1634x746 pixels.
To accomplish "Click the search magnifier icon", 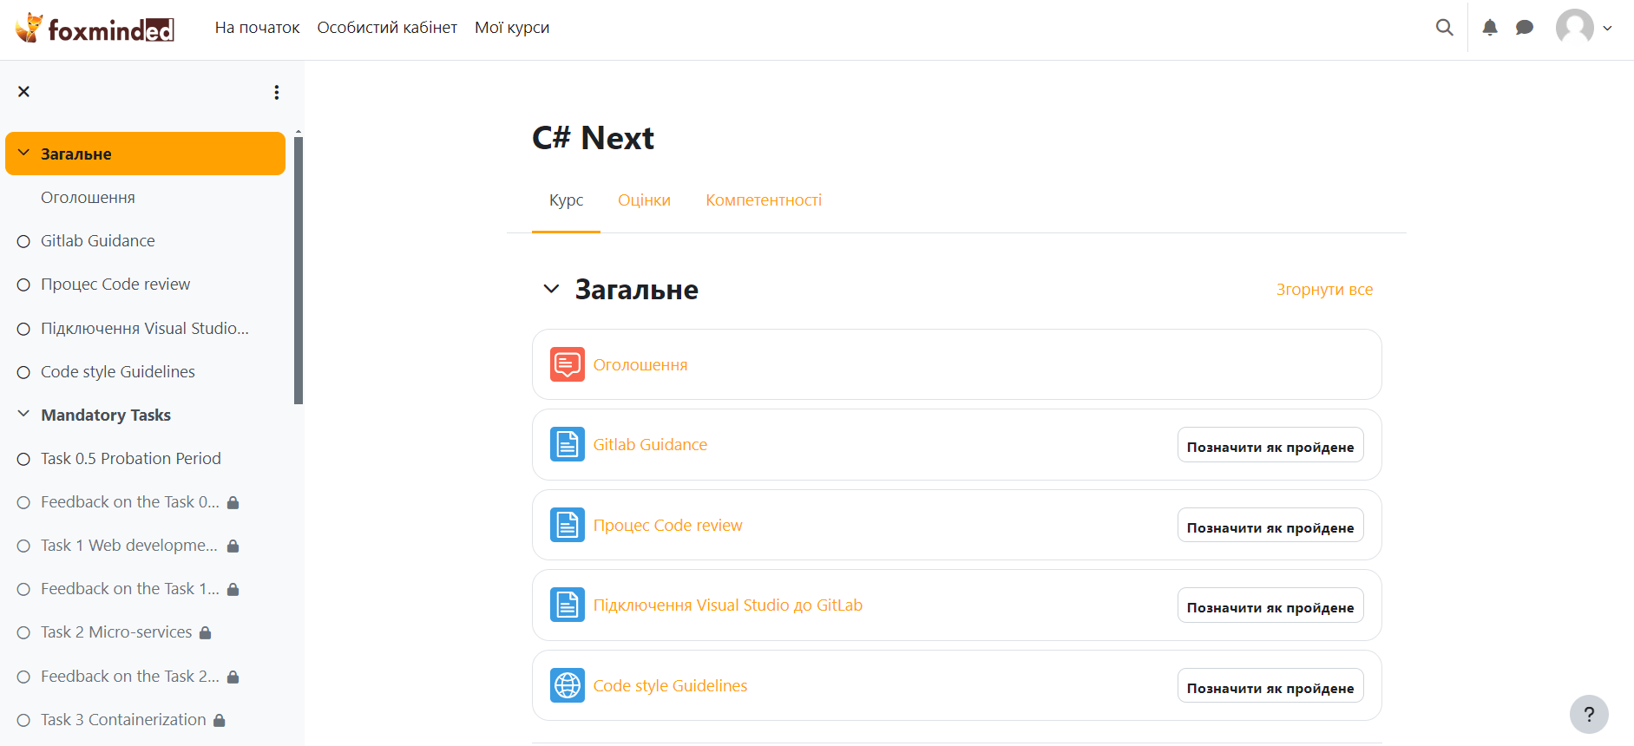I will point(1444,28).
